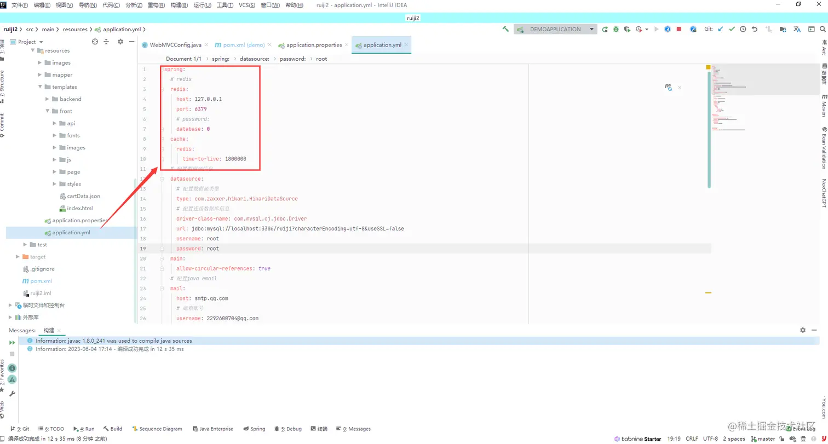
Task: Expand the backend folder
Action: (48, 99)
